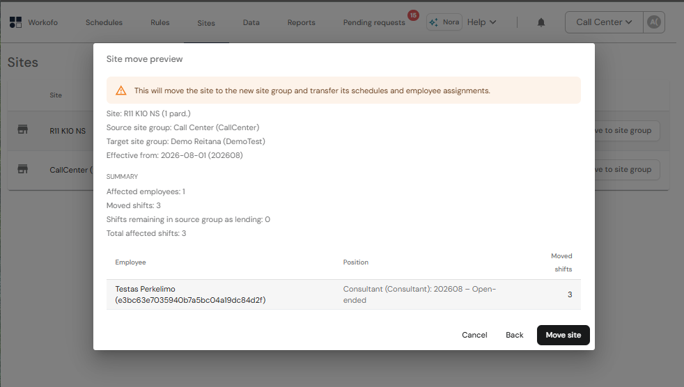The image size is (684, 387).
Task: Click the 'Total affected shifts: 3' line
Action: [x=146, y=234]
